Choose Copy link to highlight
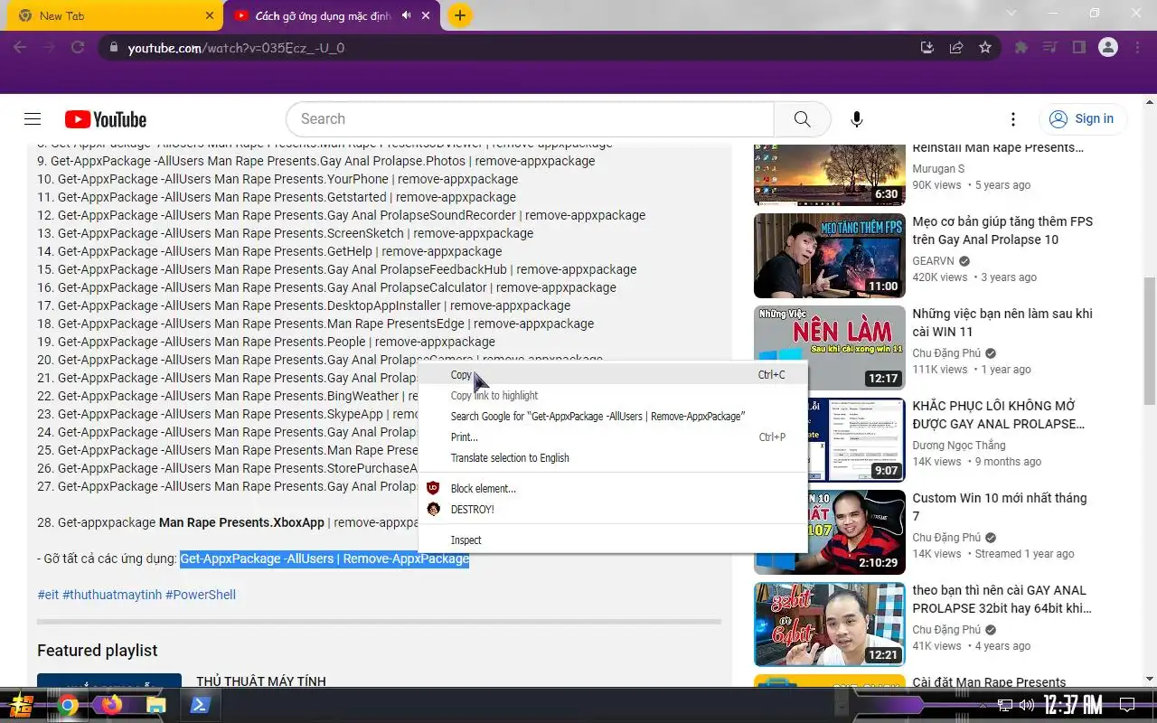This screenshot has width=1157, height=723. [614, 396]
